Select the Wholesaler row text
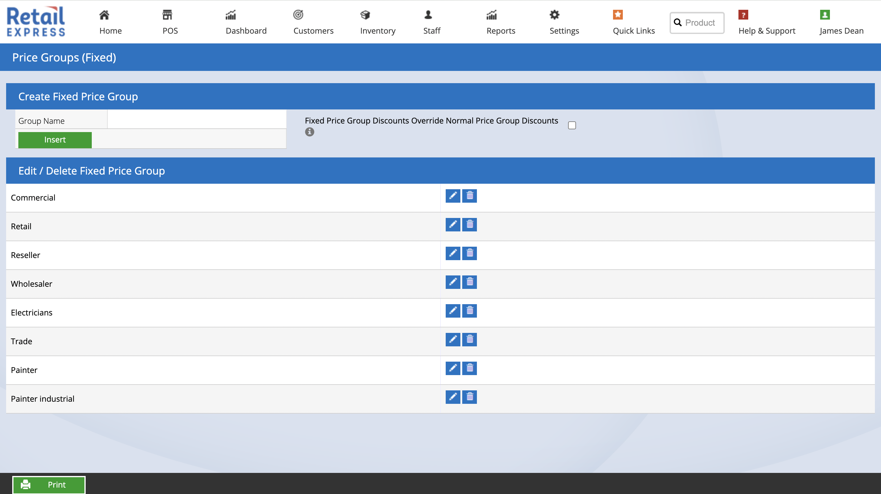Screen dimensions: 881x494 coord(32,284)
